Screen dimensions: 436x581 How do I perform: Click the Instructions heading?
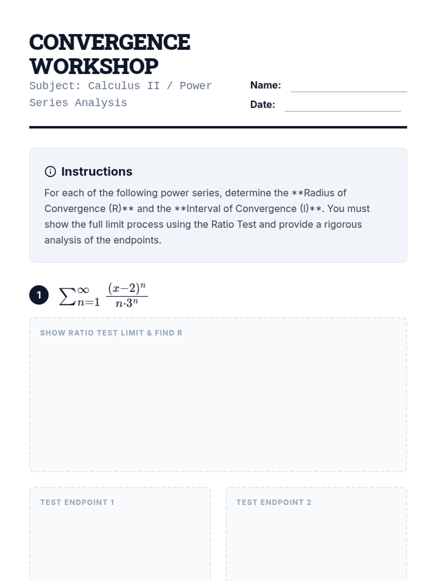point(97,171)
